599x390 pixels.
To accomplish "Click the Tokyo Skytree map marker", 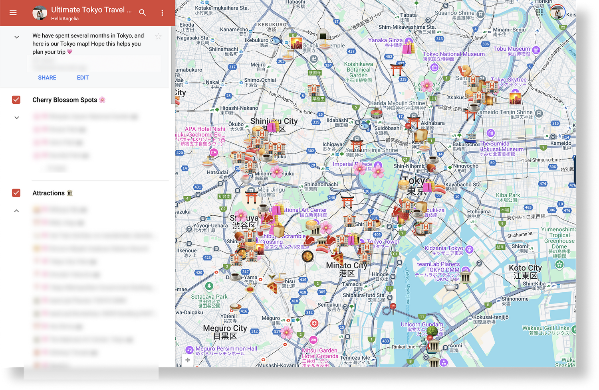I will coord(515,97).
